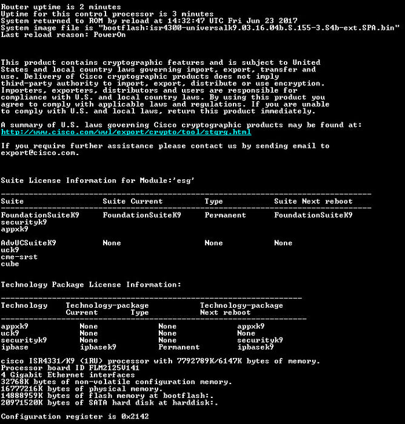
Task: Click the 'Suite License Information for Module' heading
Action: (x=98, y=181)
